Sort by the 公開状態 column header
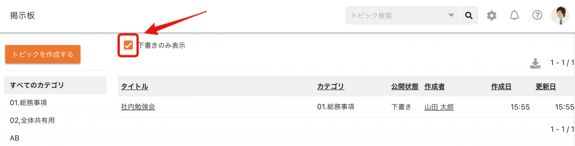The image size is (575, 146). point(405,87)
